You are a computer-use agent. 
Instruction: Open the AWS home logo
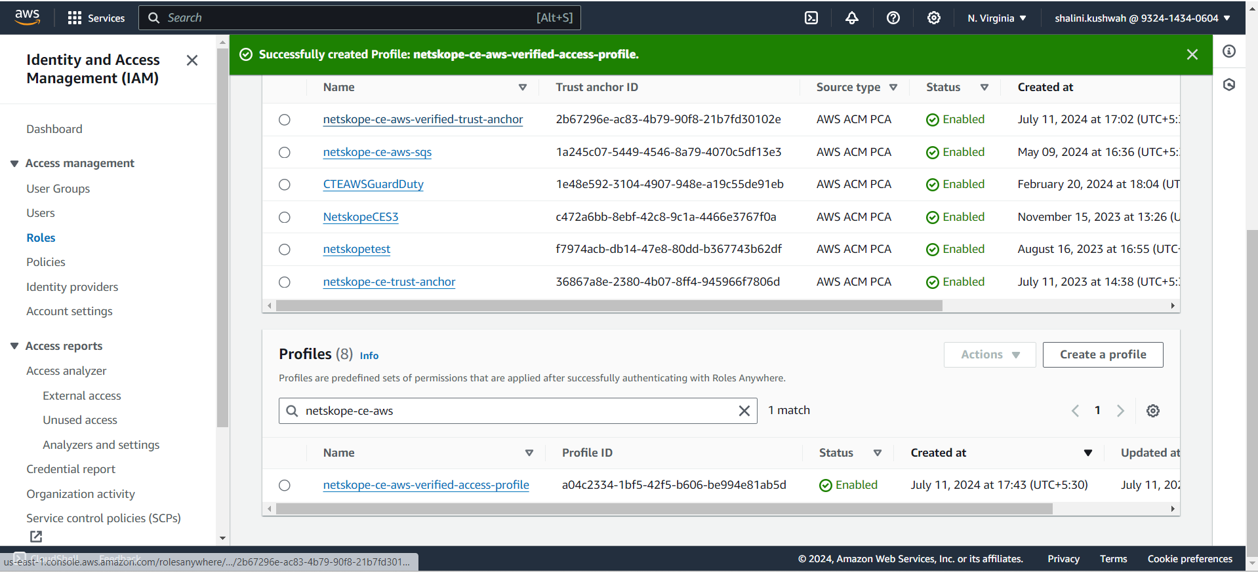27,18
